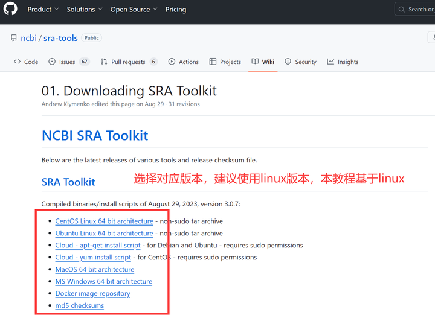Click the search magnifier icon
435x315 pixels.
pos(402,10)
